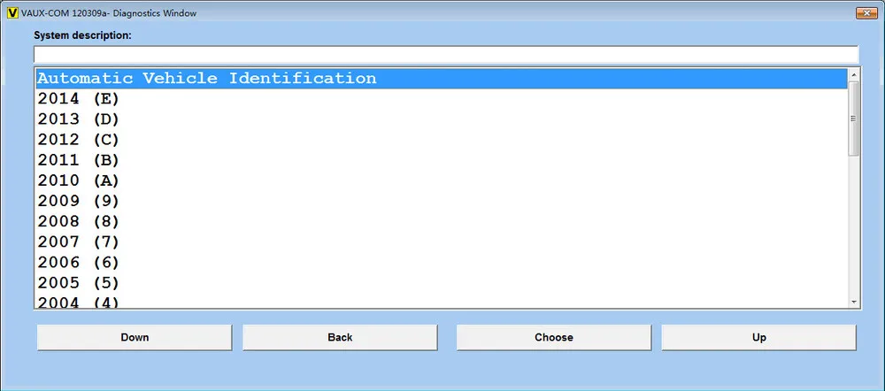Select model year 2013 (D)

point(442,119)
